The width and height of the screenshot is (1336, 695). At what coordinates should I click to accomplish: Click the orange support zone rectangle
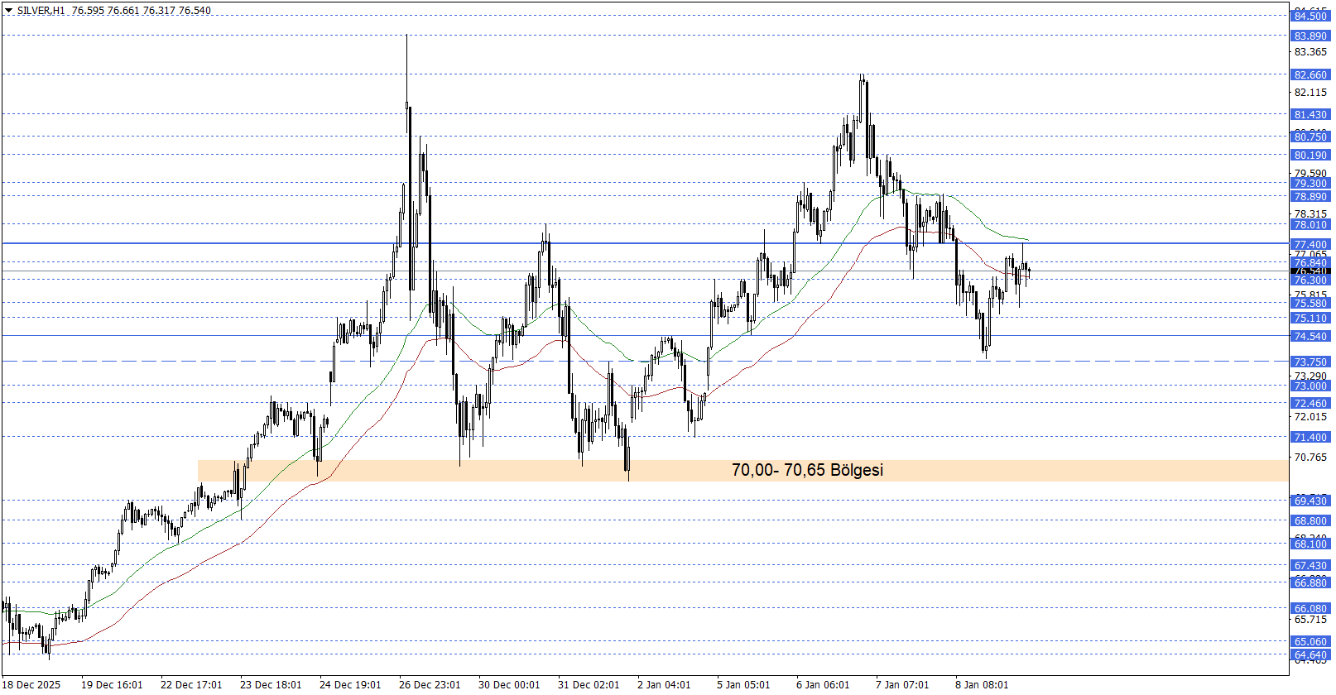click(414, 471)
